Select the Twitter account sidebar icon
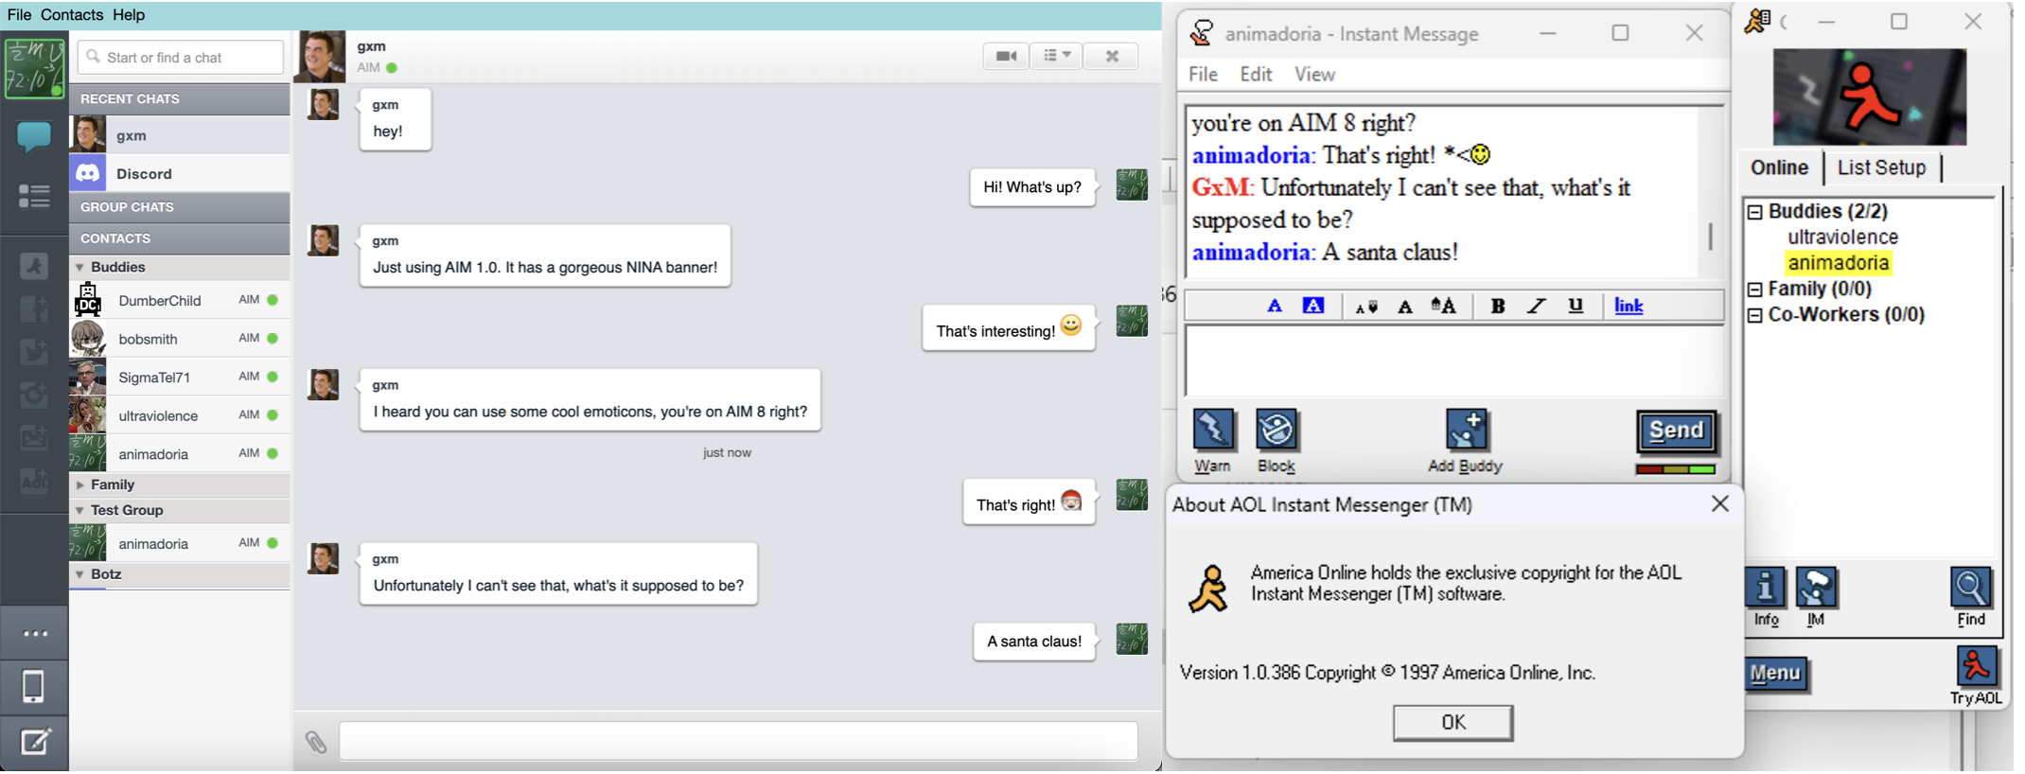Screen dimensions: 2025x774 click(34, 352)
